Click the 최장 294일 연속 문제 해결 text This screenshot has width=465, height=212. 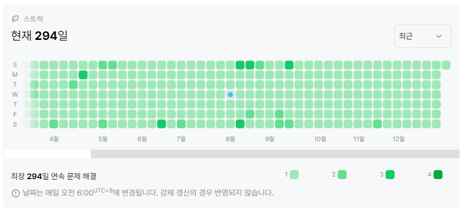53,177
